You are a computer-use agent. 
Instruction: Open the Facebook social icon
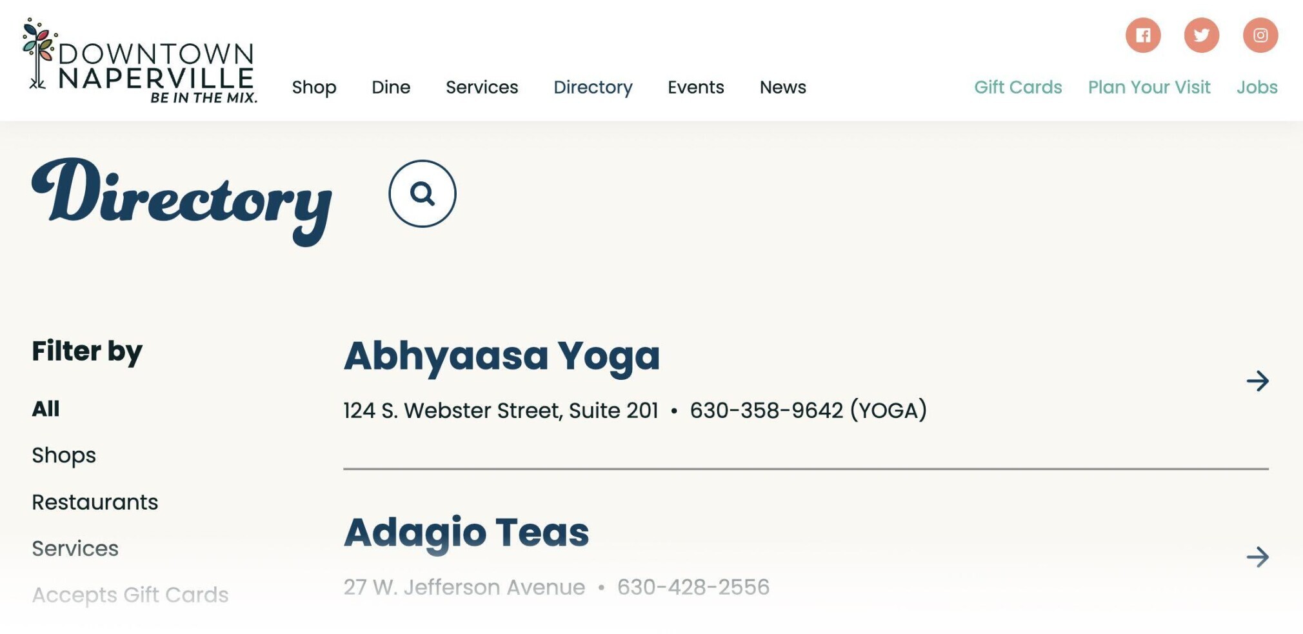click(x=1143, y=35)
